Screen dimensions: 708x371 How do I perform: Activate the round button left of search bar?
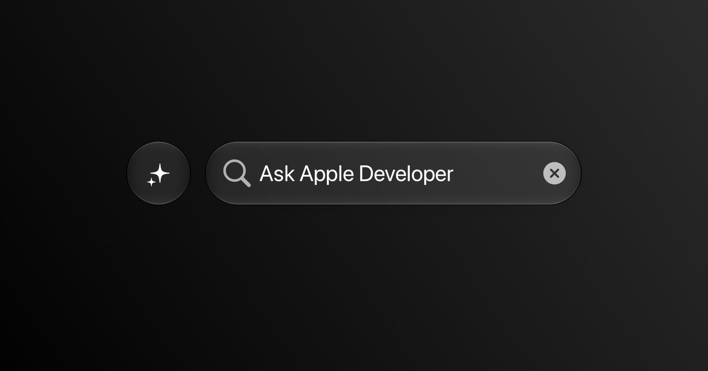(x=158, y=173)
